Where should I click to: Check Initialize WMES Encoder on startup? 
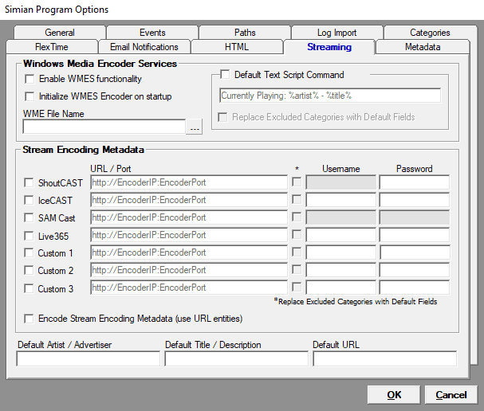30,96
